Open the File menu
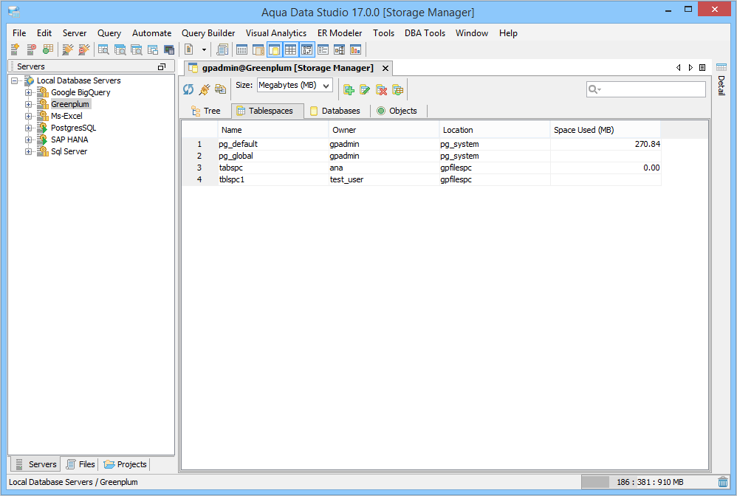The width and height of the screenshot is (737, 496). [19, 33]
